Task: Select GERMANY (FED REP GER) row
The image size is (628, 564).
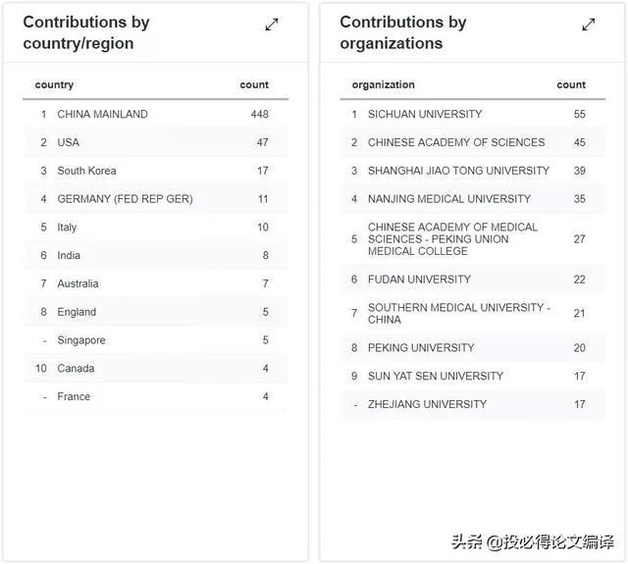Action: click(155, 199)
